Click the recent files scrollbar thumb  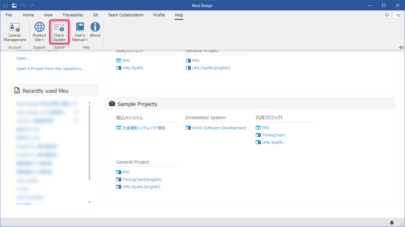click(90, 143)
